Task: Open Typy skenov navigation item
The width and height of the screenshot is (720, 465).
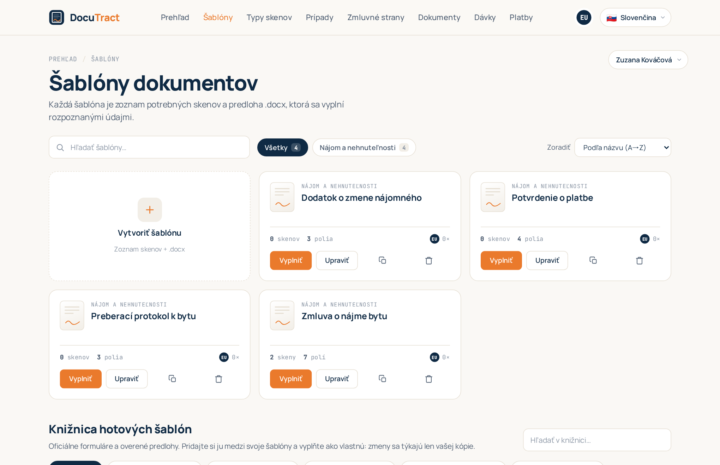Action: coord(269,17)
